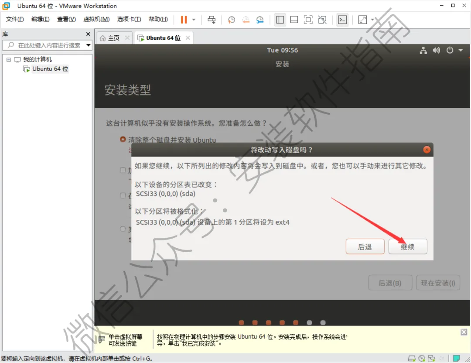
Task: Open the 选项卡(T) menu
Action: 129,19
